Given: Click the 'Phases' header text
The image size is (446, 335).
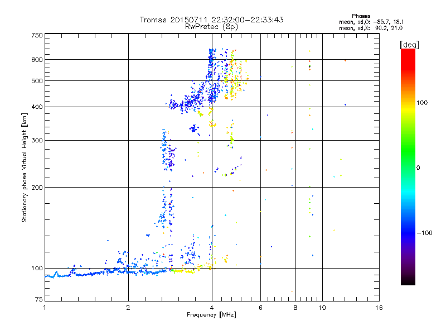Looking at the screenshot, I should [x=361, y=16].
